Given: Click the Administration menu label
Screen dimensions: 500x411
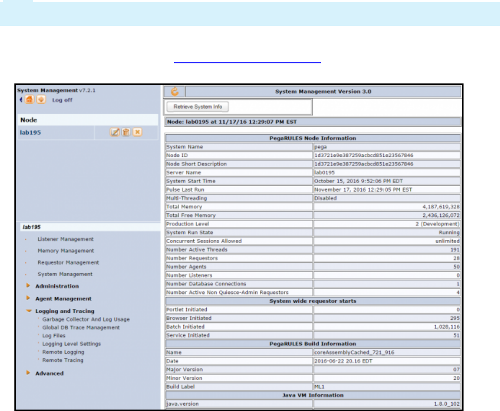Looking at the screenshot, I should (57, 286).
